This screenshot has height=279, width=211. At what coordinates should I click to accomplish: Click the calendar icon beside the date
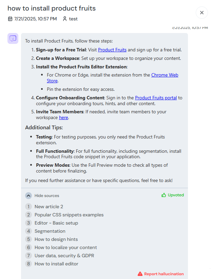click(x=10, y=19)
